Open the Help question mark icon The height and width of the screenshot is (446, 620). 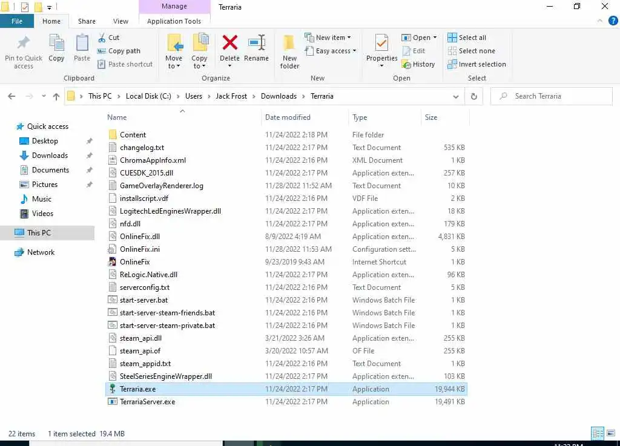(x=613, y=21)
